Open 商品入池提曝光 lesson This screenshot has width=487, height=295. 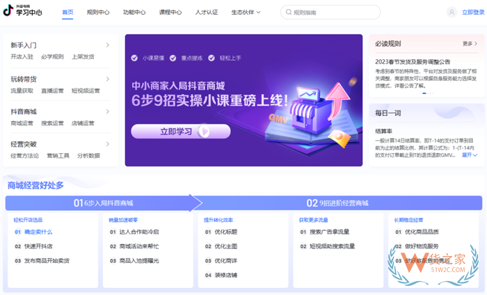click(x=139, y=261)
